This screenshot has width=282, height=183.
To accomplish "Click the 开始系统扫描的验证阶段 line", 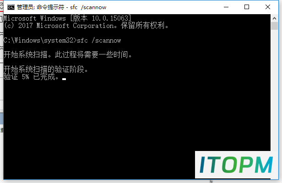I will (46, 69).
